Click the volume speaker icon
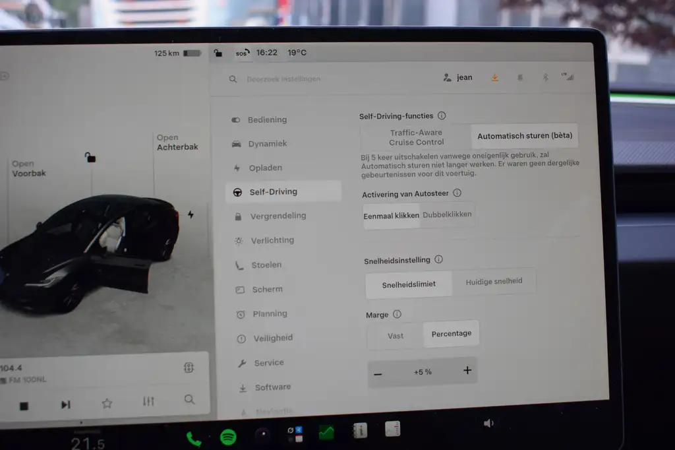This screenshot has height=450, width=675. 488,423
